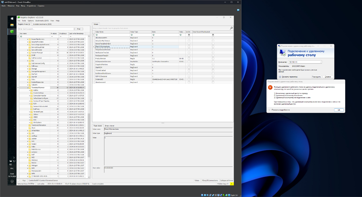
Task: Click the folder icon of the ServiceGroupOrder key
Action: (30, 47)
